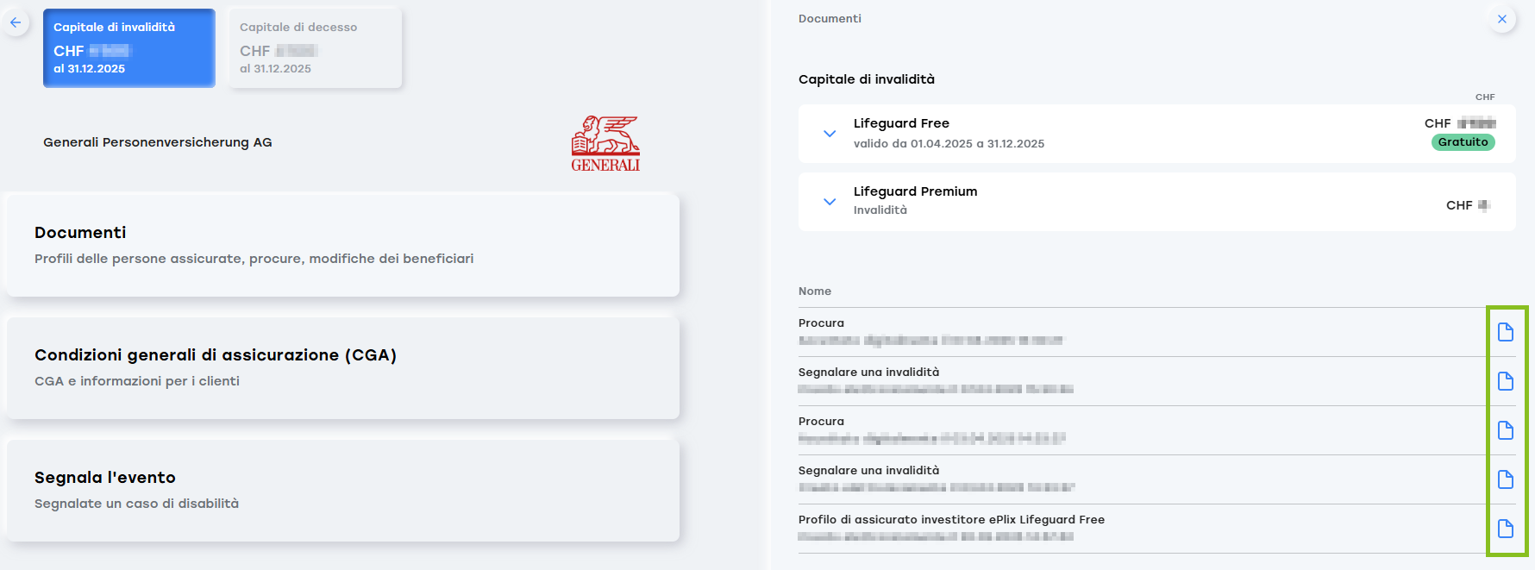The width and height of the screenshot is (1535, 570).
Task: Expand the Lifeguard Free chevron
Action: coord(830,134)
